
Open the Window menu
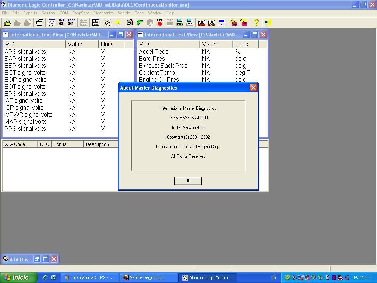point(155,13)
